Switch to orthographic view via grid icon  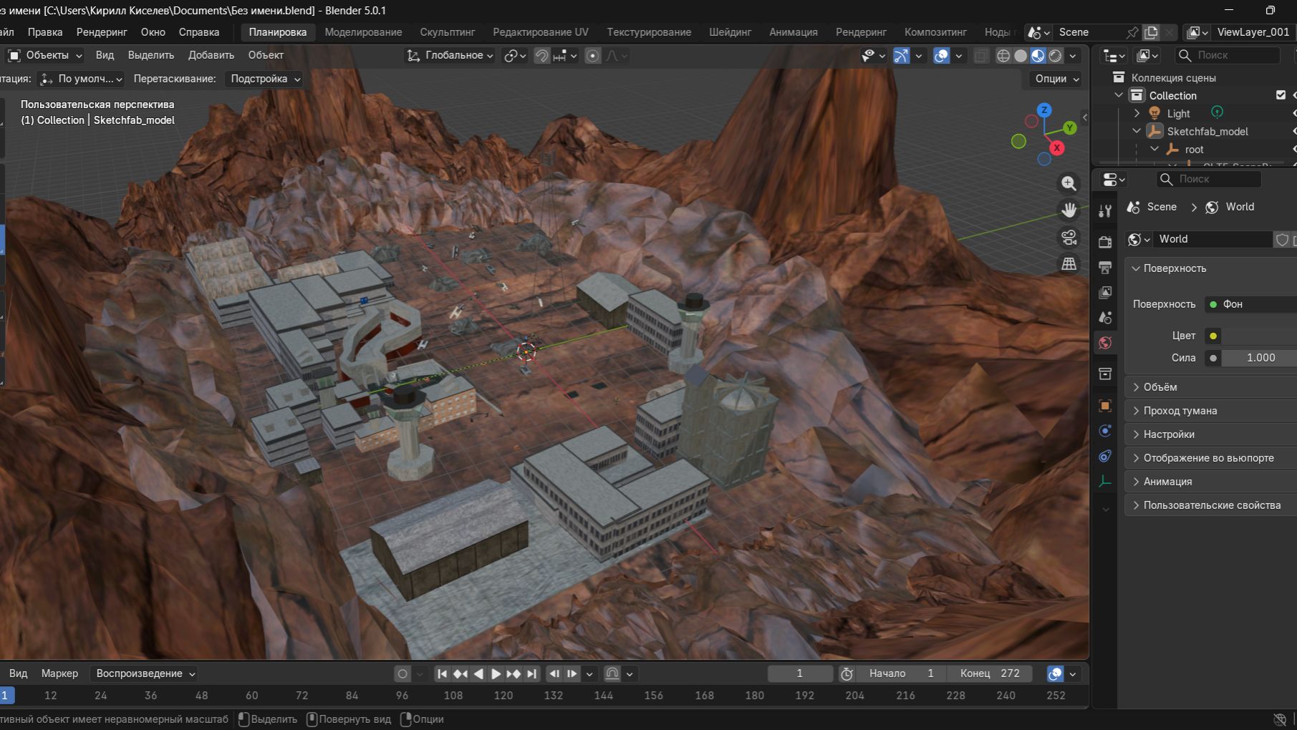click(x=1069, y=263)
